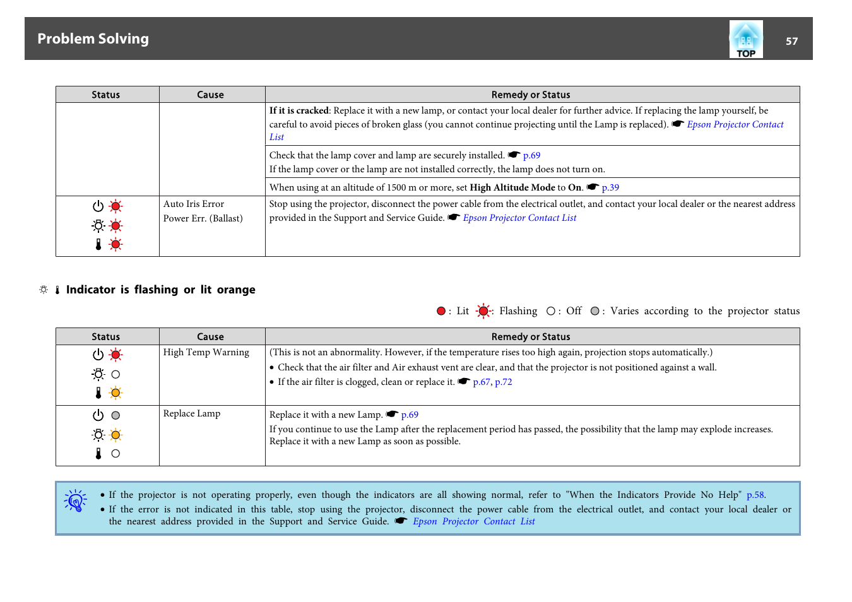Open Epson Projector Contact List link in Auto Iris Error row
Screen dimensions: 852x602
(x=519, y=218)
